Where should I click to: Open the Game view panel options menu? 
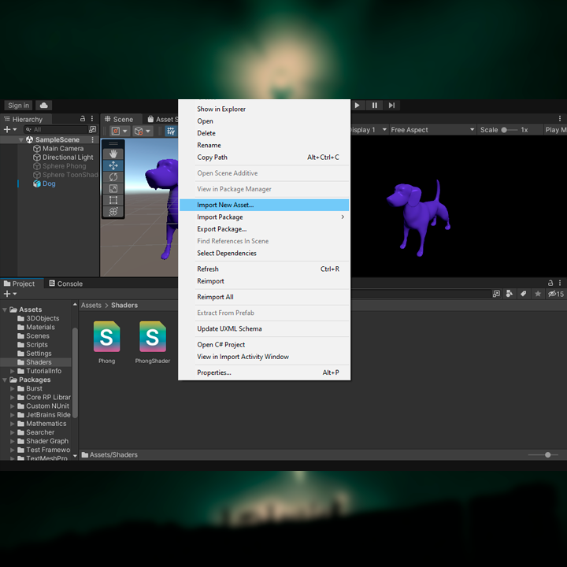(560, 119)
